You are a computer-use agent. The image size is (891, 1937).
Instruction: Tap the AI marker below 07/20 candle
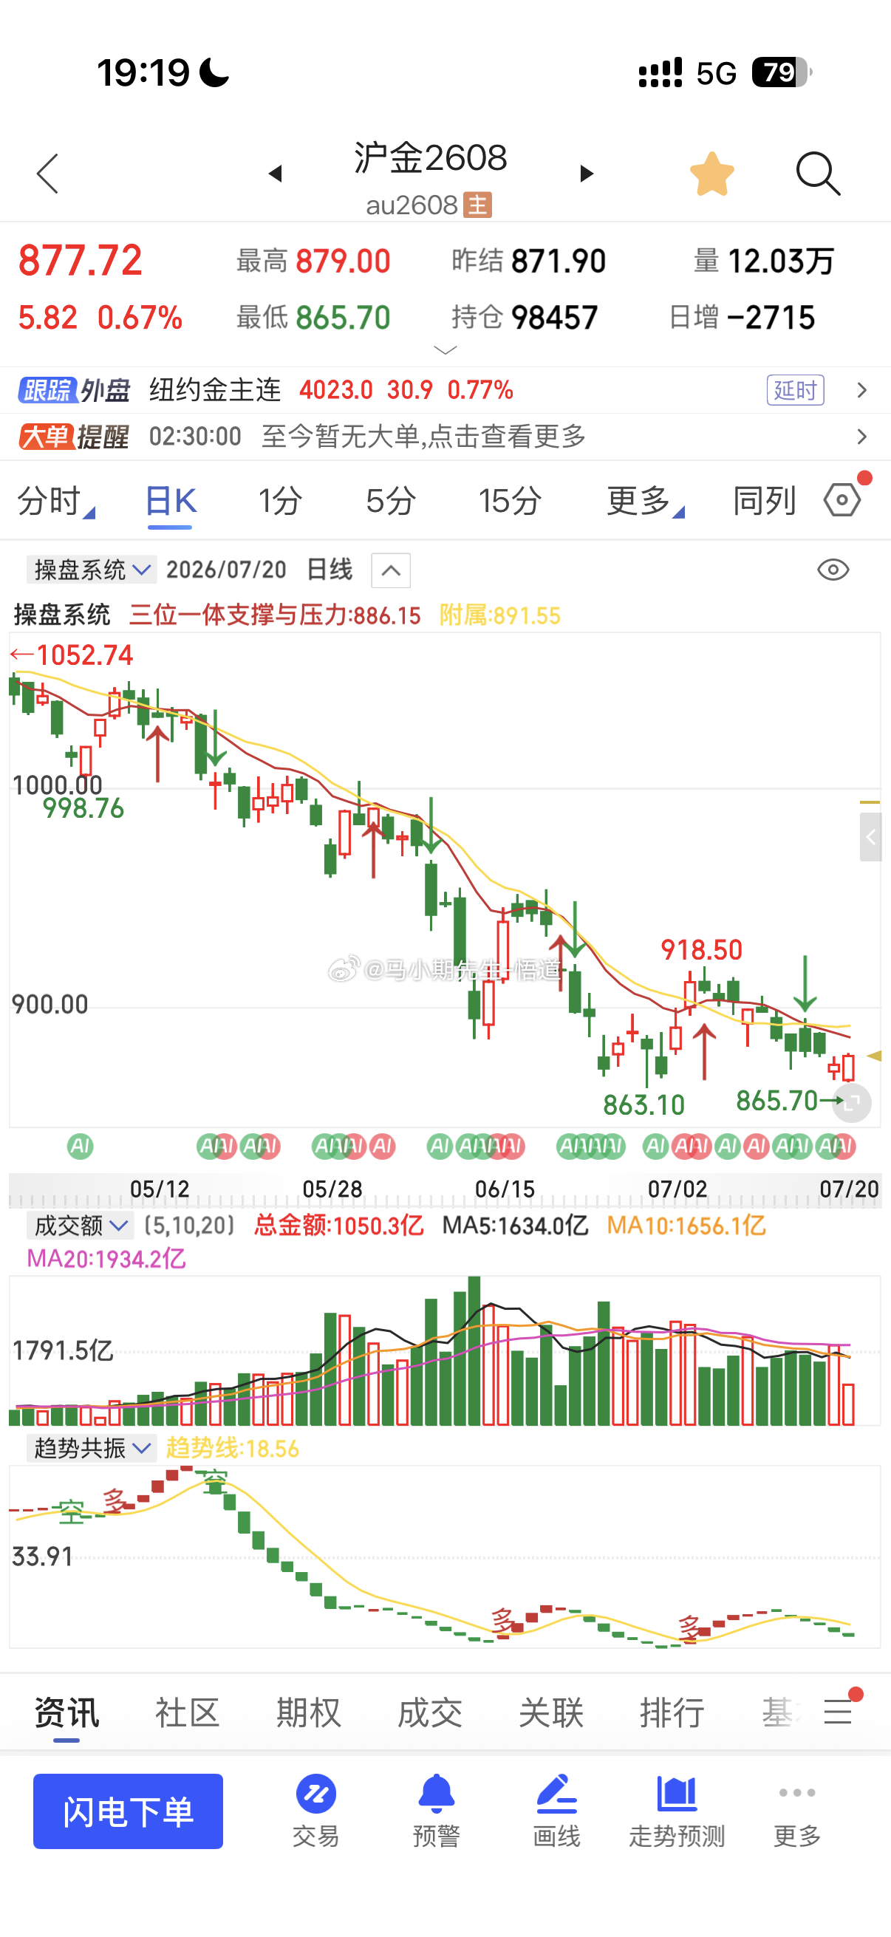pos(844,1147)
